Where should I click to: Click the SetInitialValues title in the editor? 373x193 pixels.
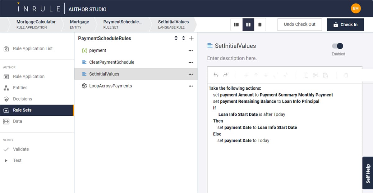pos(235,46)
